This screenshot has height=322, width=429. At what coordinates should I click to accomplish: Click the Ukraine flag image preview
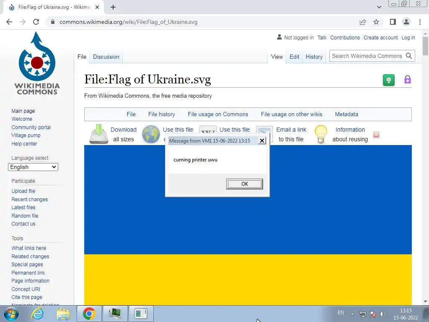click(248, 225)
